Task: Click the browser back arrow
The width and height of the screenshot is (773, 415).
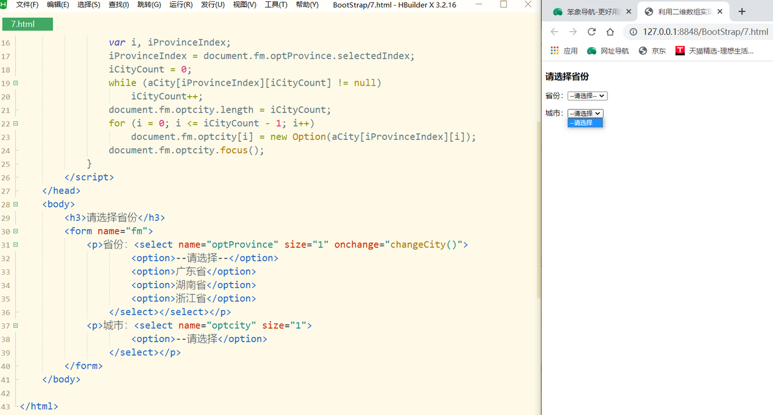Action: [554, 32]
